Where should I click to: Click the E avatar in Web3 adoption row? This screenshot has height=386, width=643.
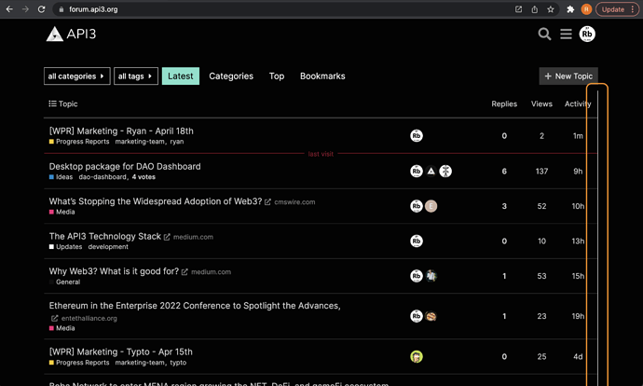(x=431, y=206)
